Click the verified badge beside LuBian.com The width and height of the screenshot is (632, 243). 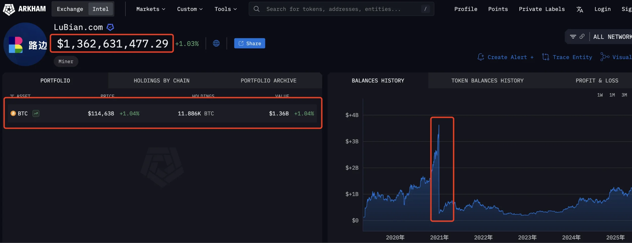click(110, 27)
